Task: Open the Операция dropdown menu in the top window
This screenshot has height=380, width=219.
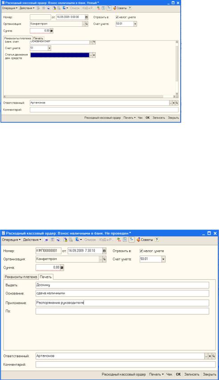Action: 10,8
